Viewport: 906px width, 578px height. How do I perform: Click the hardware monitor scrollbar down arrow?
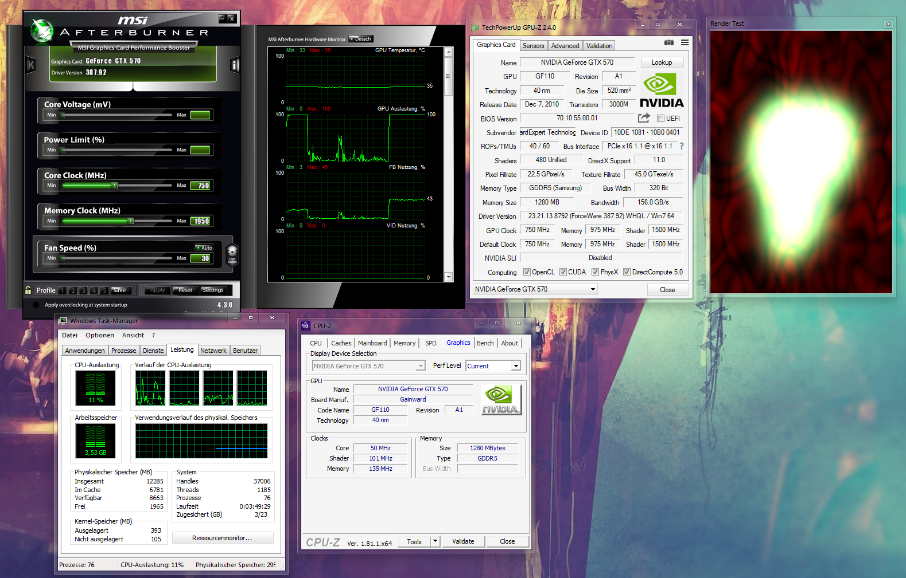449,277
